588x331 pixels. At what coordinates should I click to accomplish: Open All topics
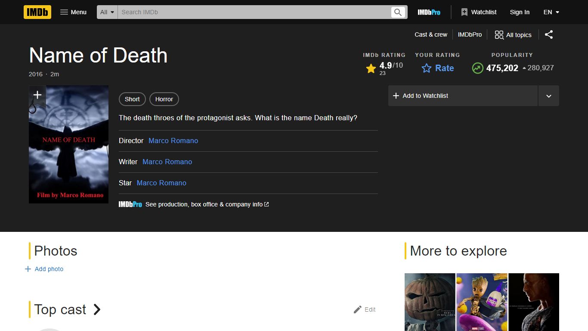[x=513, y=35]
